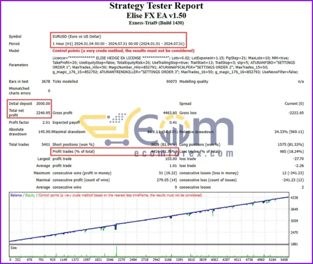Click the "Gross loss" label
This screenshot has height=264, width=313.
click(188, 113)
